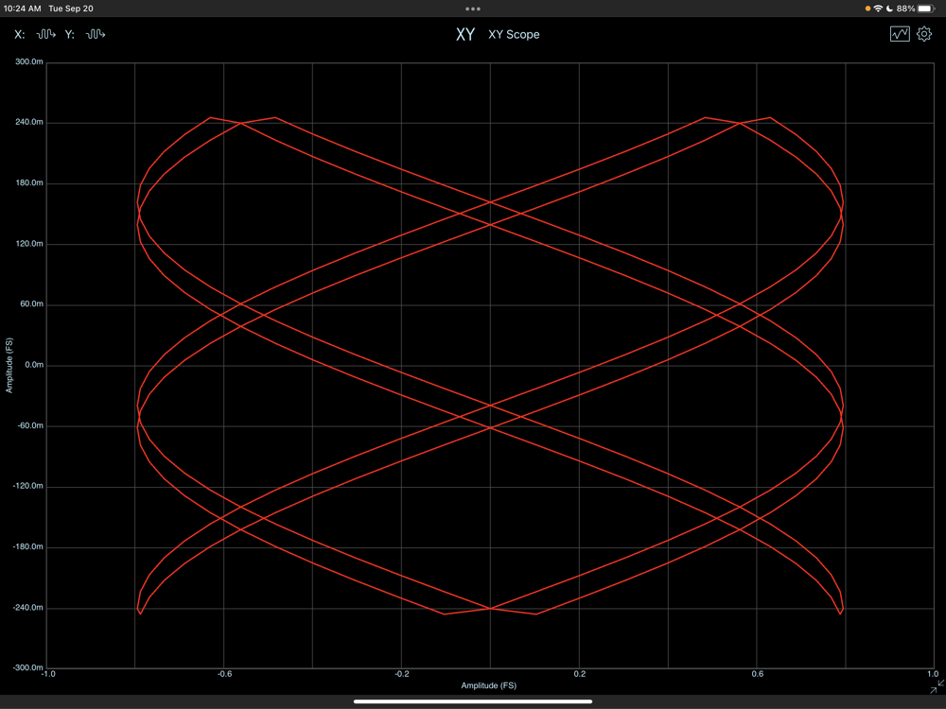Tap the full-screen collapse arrows icon
Screen dimensions: 946x709
pyautogui.click(x=937, y=686)
